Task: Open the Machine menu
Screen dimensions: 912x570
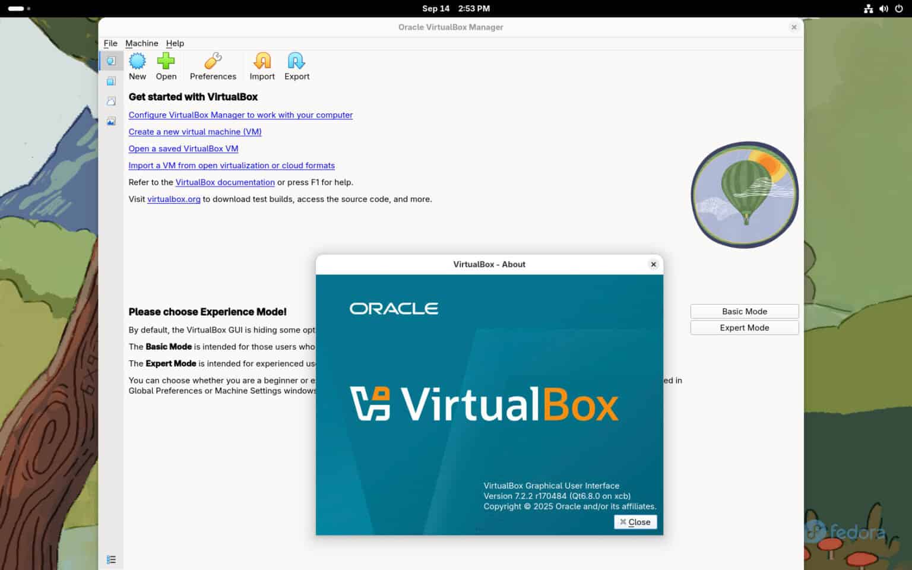Action: tap(141, 43)
